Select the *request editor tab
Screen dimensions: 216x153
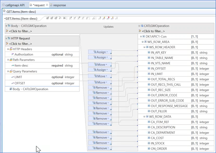click(x=39, y=5)
